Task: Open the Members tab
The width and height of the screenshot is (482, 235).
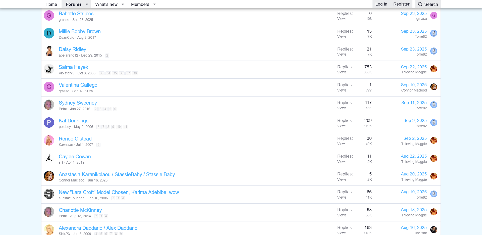Action: point(140,4)
